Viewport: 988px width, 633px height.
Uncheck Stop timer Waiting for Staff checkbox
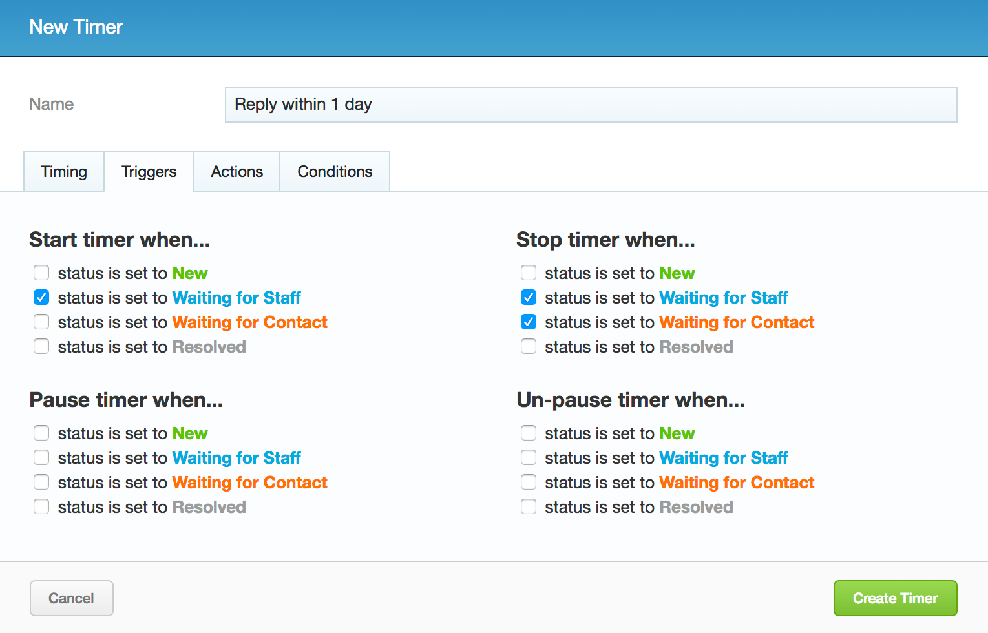529,297
